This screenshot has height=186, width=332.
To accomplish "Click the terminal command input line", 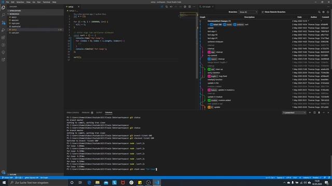I will click(x=112, y=169).
